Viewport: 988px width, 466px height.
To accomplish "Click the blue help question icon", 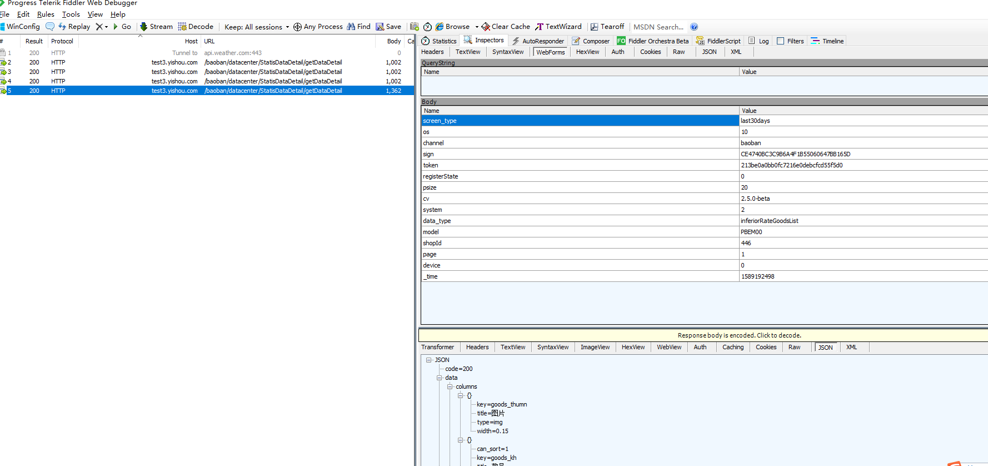I will (694, 27).
